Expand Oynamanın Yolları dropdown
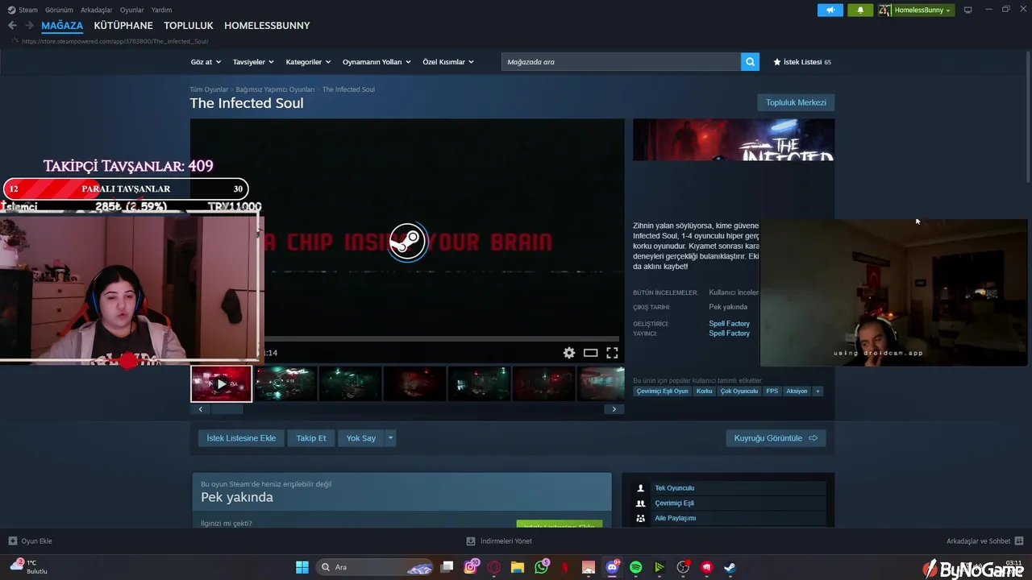Image resolution: width=1032 pixels, height=580 pixels. 377,62
